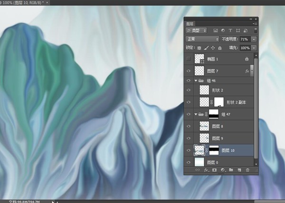
Task: Click mask link icon on 图层 10
Action: click(207, 150)
